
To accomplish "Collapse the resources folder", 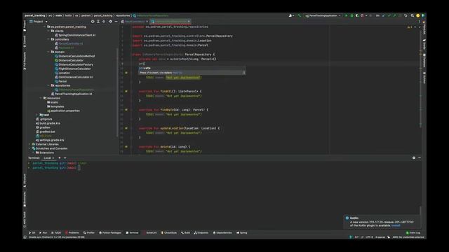I will 41,98.
